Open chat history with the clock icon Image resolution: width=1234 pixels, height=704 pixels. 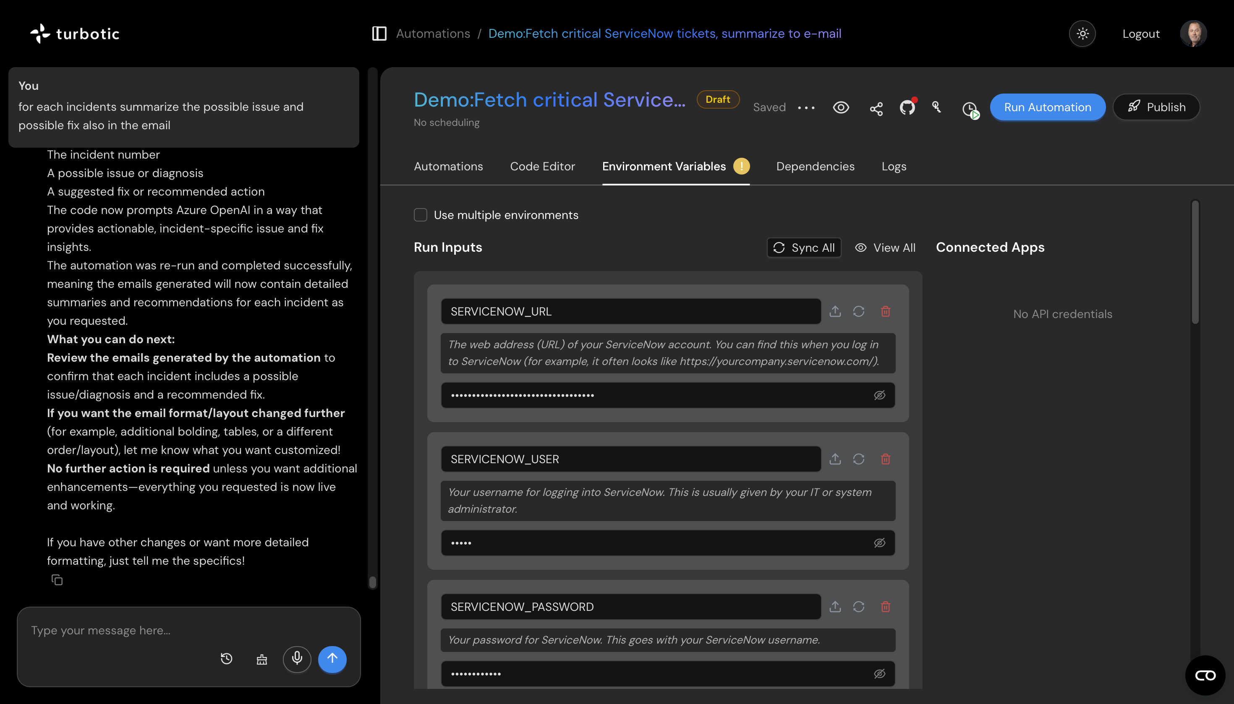click(227, 659)
